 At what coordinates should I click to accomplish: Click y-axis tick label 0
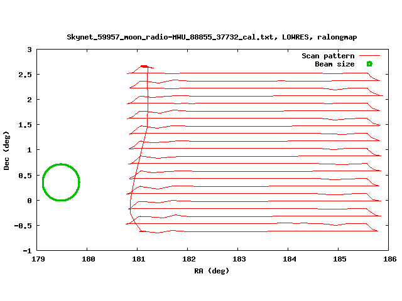pos(30,201)
